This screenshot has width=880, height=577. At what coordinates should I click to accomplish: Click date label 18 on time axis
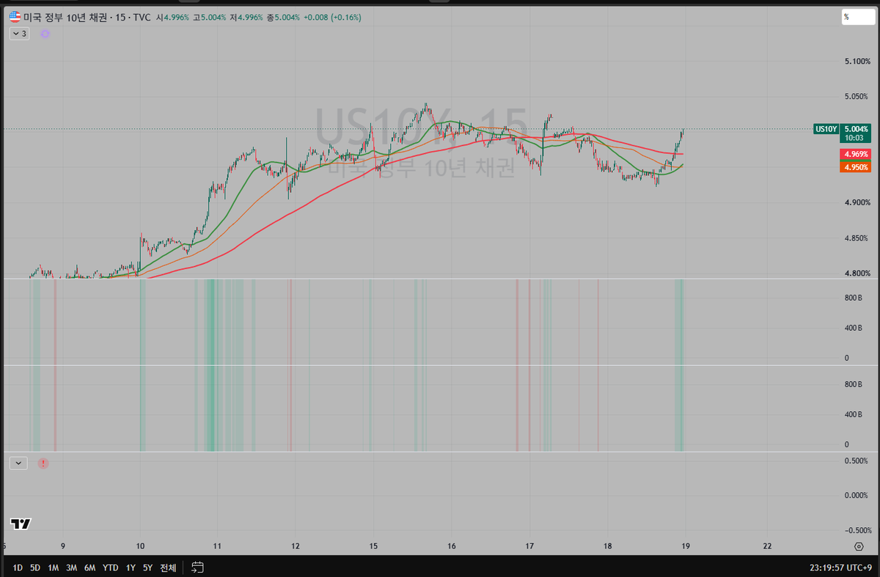click(607, 546)
